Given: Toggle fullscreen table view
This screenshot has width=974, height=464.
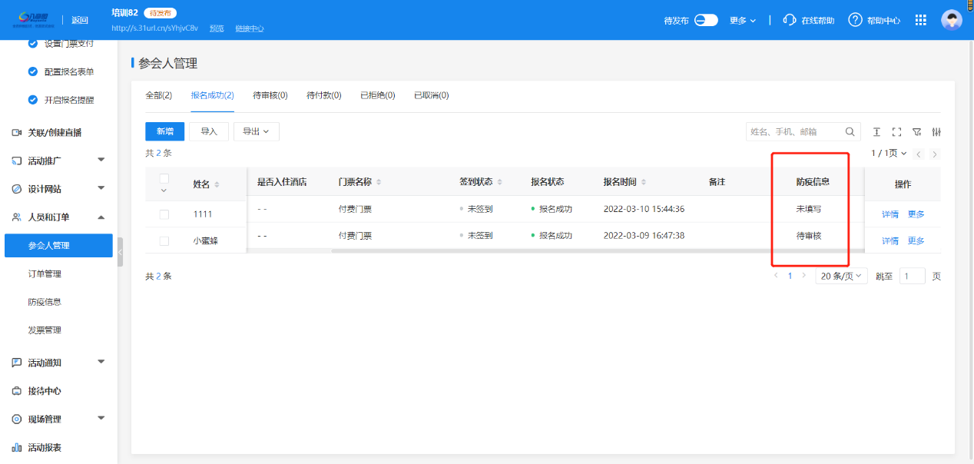Looking at the screenshot, I should point(896,132).
